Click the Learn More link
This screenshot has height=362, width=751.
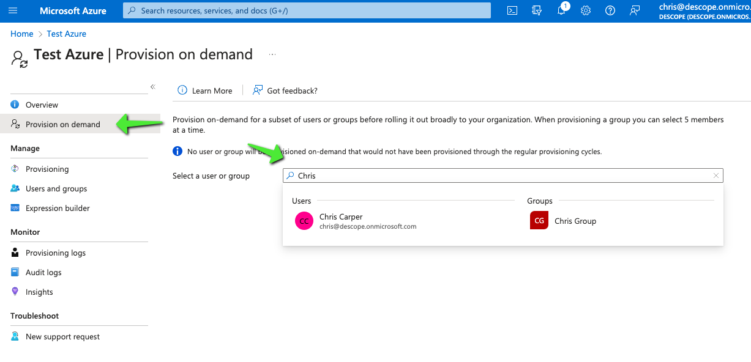(212, 90)
